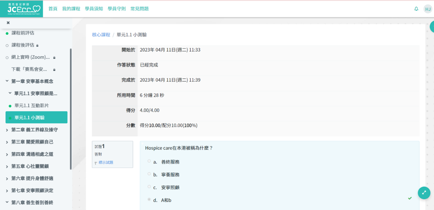Image resolution: width=434 pixels, height=210 pixels.
Task: Select radio option a. 善終服務
Action: point(149,161)
